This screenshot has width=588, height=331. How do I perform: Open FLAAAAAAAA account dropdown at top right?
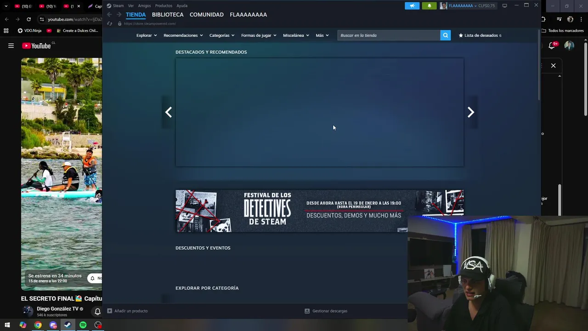(463, 6)
